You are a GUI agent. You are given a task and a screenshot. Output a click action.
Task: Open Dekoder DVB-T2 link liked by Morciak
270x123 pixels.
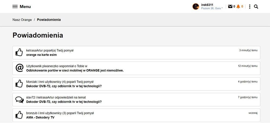coord(64,86)
